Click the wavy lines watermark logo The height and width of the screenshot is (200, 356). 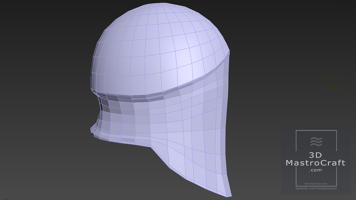(x=316, y=141)
